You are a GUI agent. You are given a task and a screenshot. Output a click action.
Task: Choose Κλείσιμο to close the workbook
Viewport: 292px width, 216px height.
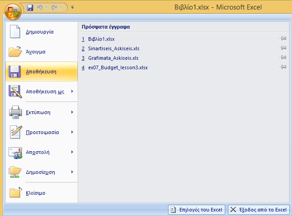click(35, 193)
